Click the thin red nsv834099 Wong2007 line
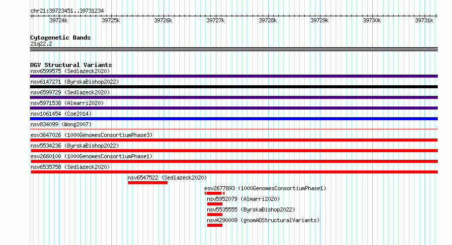The image size is (452, 245). [234, 129]
